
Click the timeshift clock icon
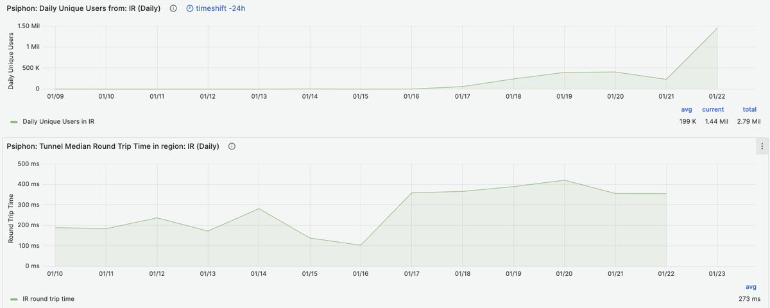tap(190, 8)
